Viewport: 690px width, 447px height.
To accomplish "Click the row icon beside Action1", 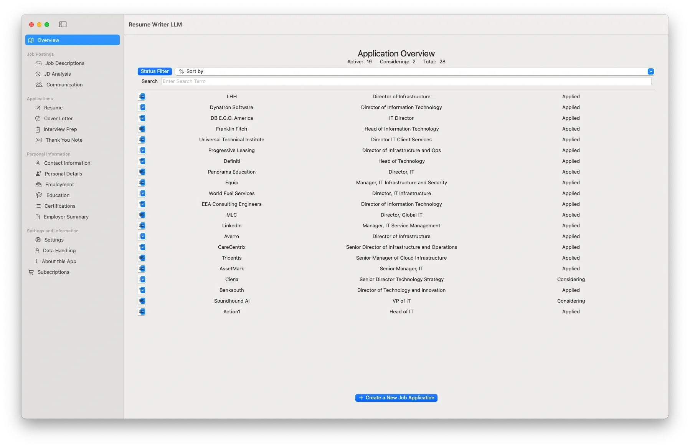I will click(142, 312).
